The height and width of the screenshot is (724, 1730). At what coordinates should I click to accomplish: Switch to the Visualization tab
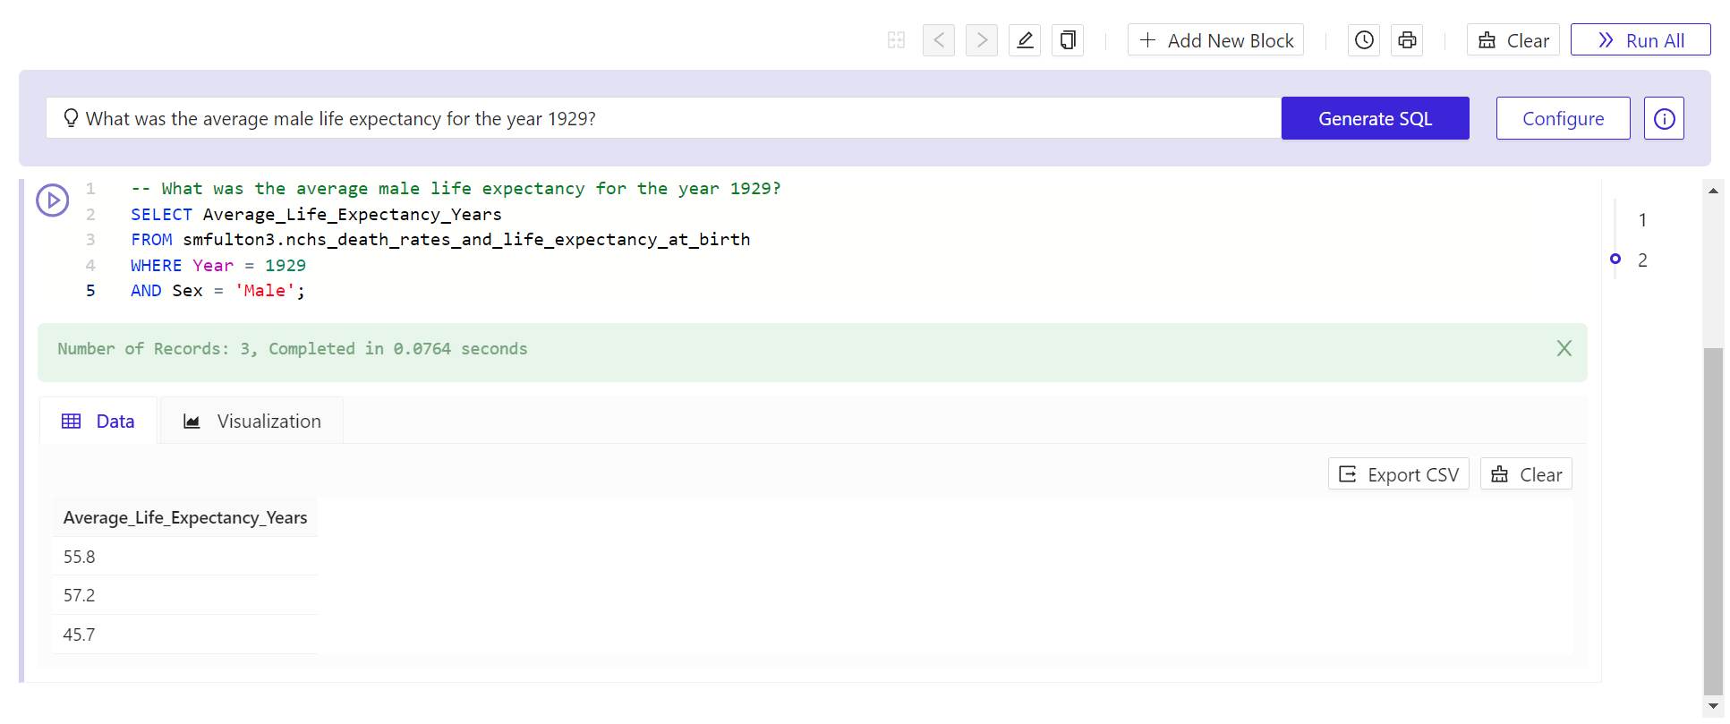tap(251, 422)
